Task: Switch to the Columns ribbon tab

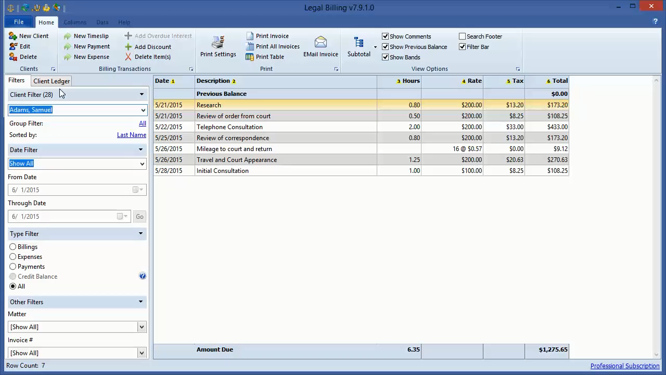Action: click(x=75, y=22)
